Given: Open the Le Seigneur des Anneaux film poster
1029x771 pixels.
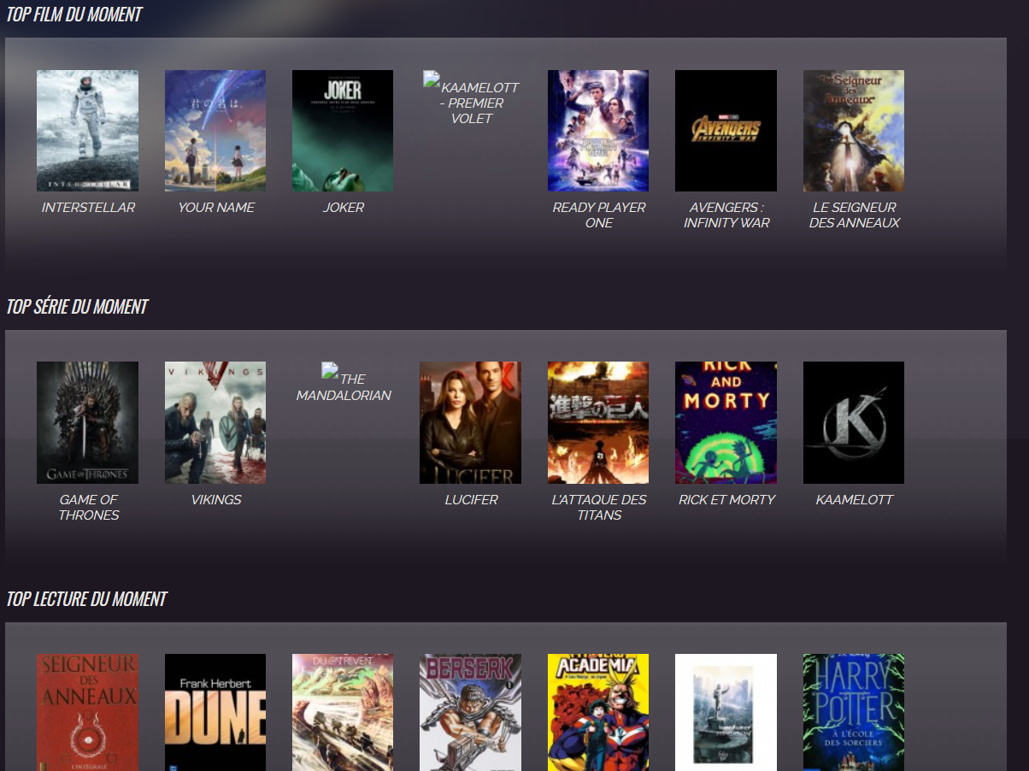Looking at the screenshot, I should [x=854, y=131].
